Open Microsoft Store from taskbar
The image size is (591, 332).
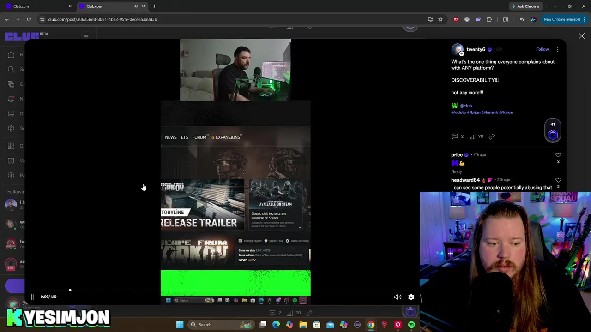317,325
